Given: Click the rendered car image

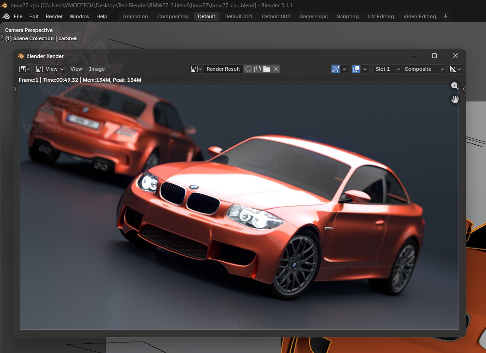Looking at the screenshot, I should click(x=239, y=206).
